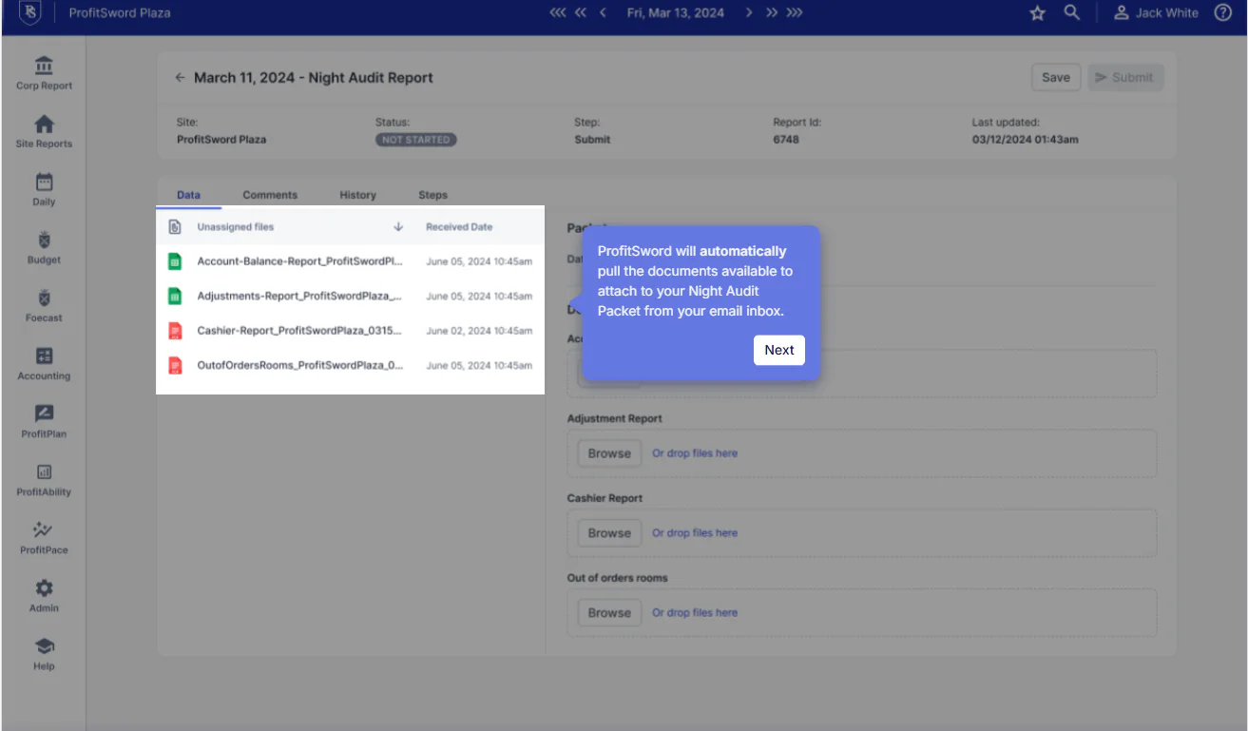
Task: Click the ProfitSword Plaza title in header
Action: 120,13
